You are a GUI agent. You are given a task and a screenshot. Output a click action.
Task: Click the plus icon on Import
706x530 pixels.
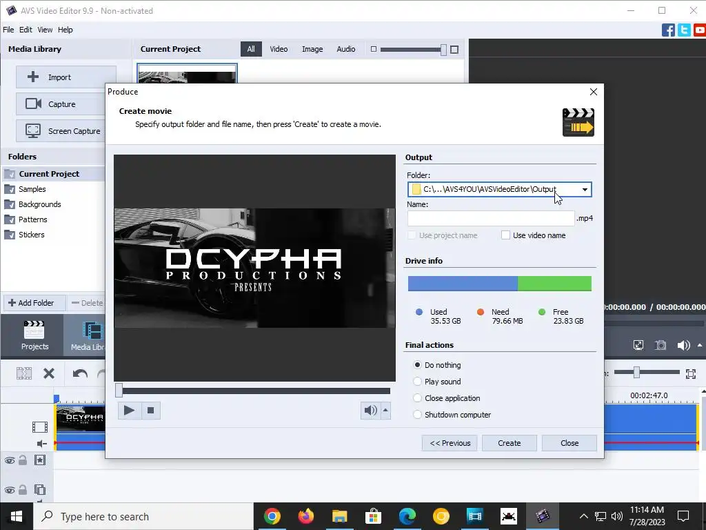(33, 77)
